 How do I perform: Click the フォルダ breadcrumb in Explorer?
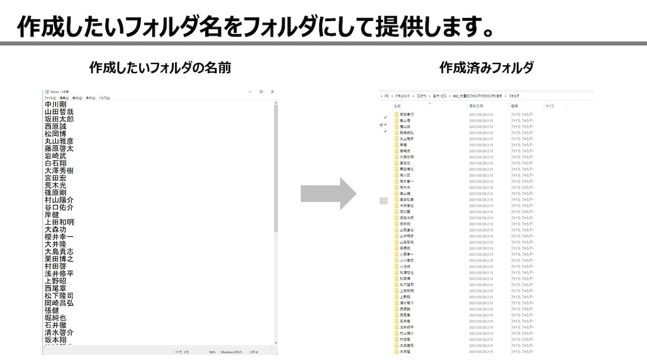[x=514, y=96]
